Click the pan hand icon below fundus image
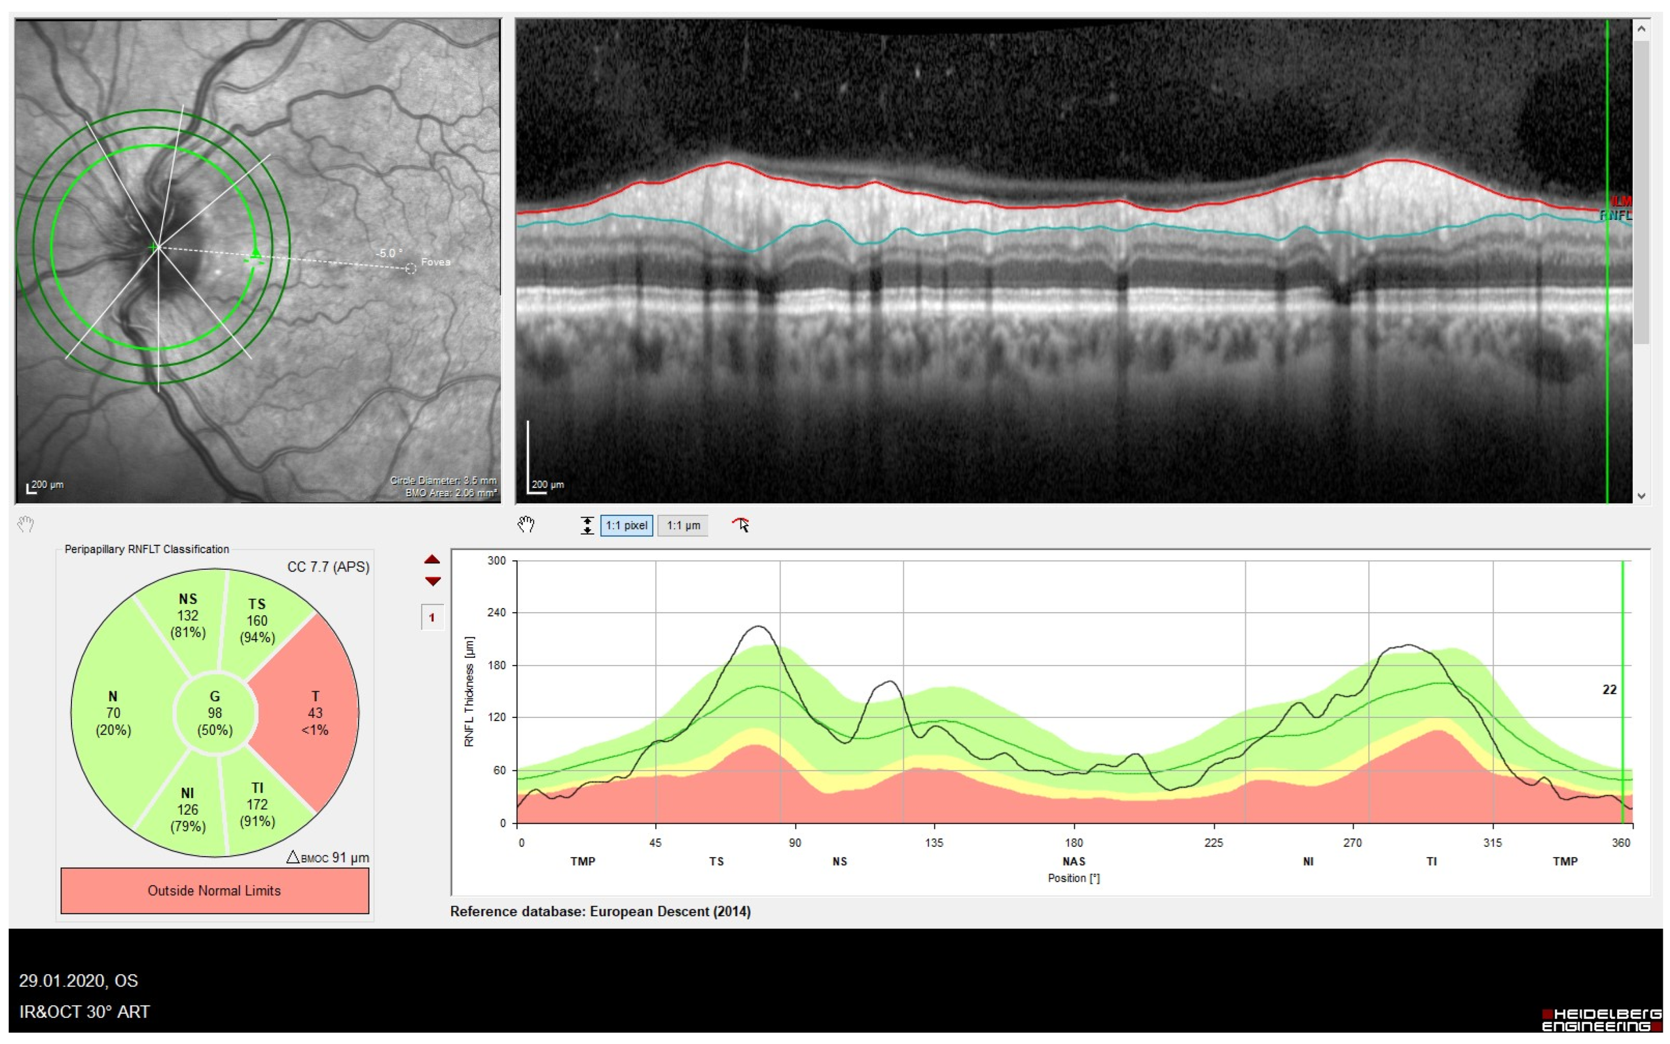1670x1044 pixels. point(26,525)
